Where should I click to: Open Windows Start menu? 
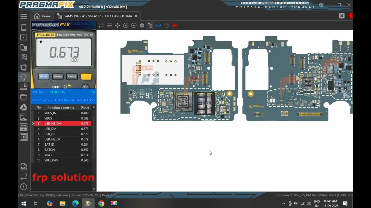pos(24,203)
